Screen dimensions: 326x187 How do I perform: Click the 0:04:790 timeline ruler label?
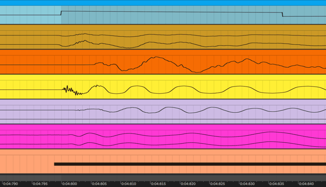[x=11, y=184]
